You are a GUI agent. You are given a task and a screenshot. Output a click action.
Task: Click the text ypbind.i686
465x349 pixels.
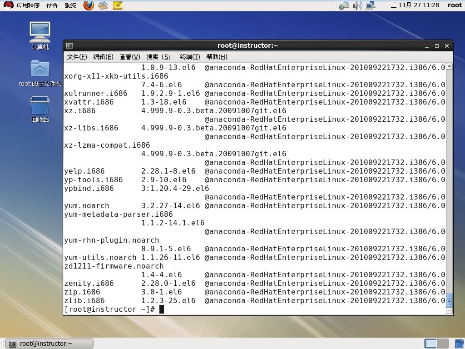pos(89,189)
